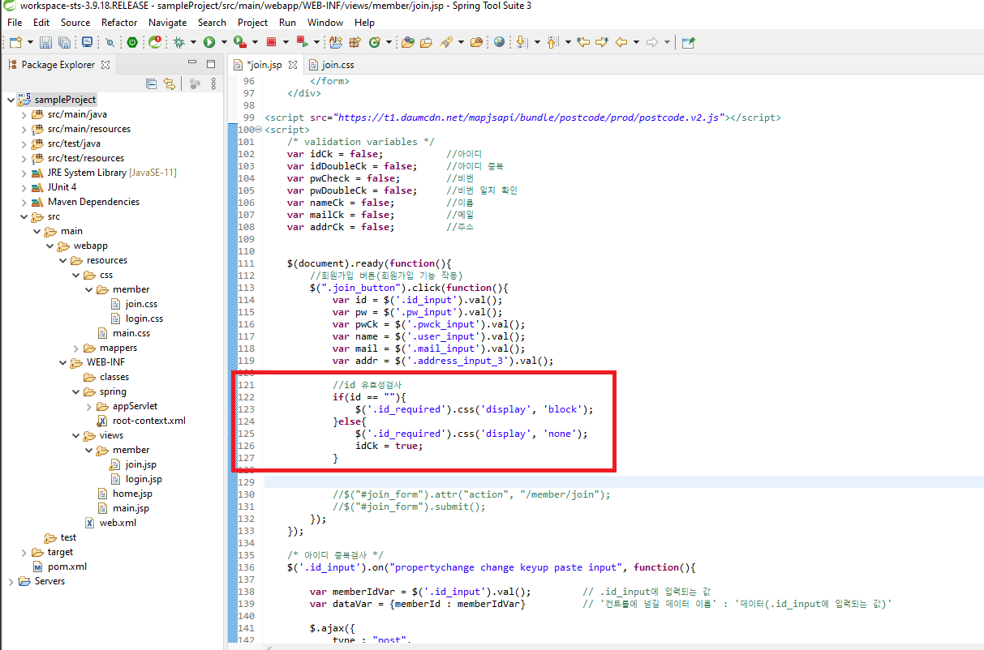The image size is (984, 650).
Task: Click the Run Last Tool red toolbox icon
Action: [x=239, y=42]
